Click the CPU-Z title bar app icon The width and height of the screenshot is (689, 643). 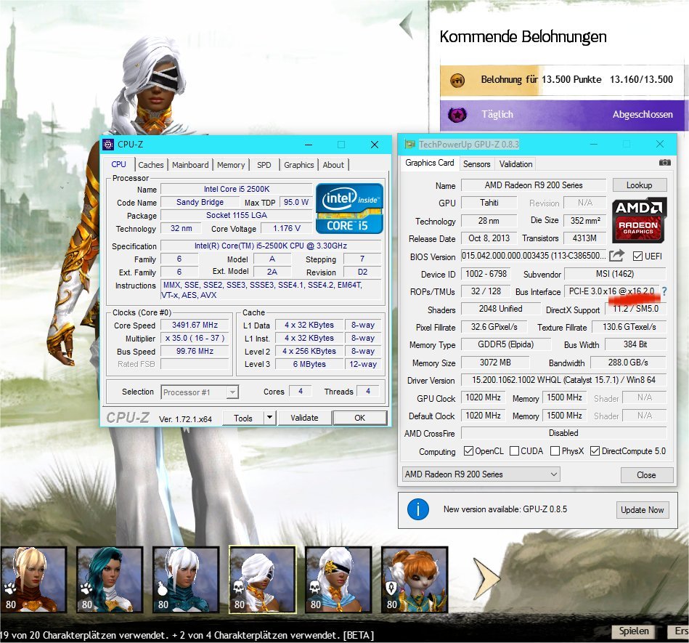(x=108, y=145)
